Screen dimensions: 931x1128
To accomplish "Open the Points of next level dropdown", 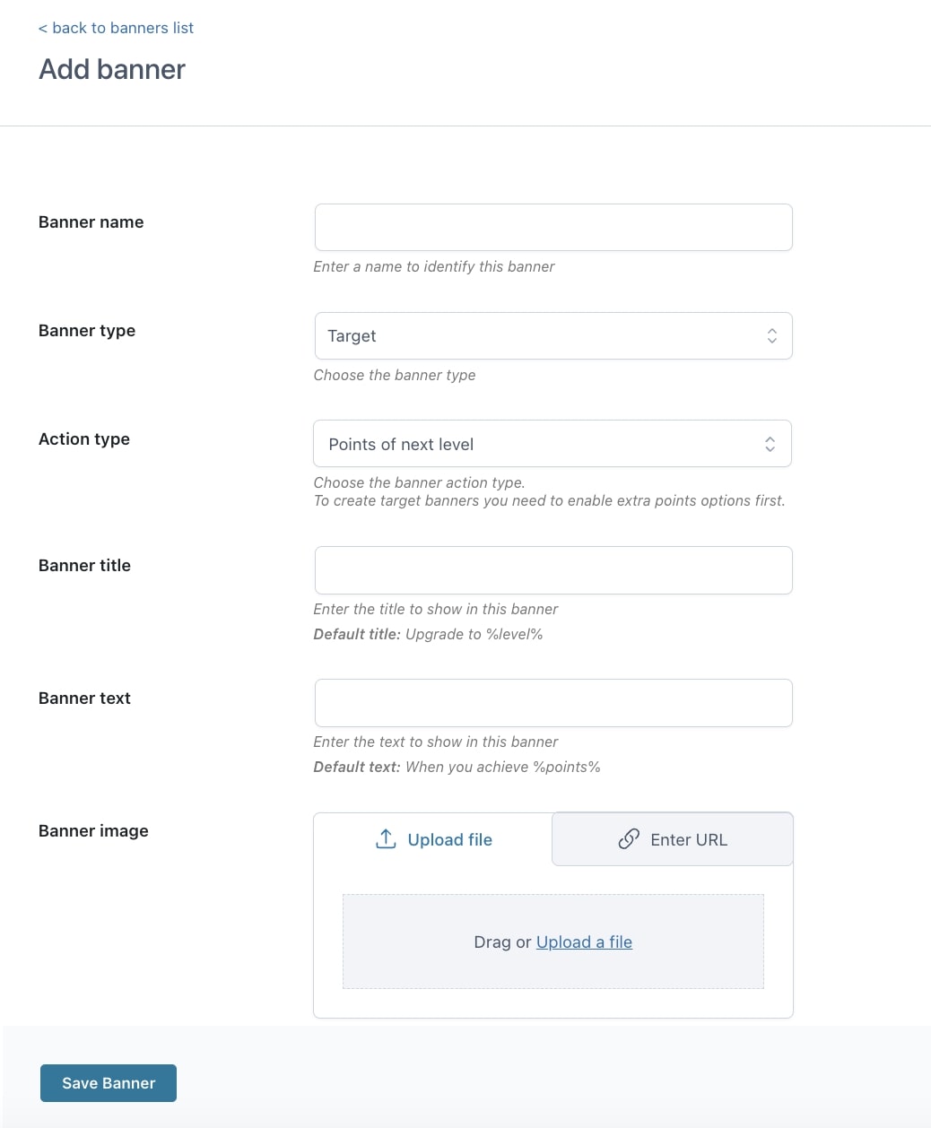I will [x=553, y=444].
